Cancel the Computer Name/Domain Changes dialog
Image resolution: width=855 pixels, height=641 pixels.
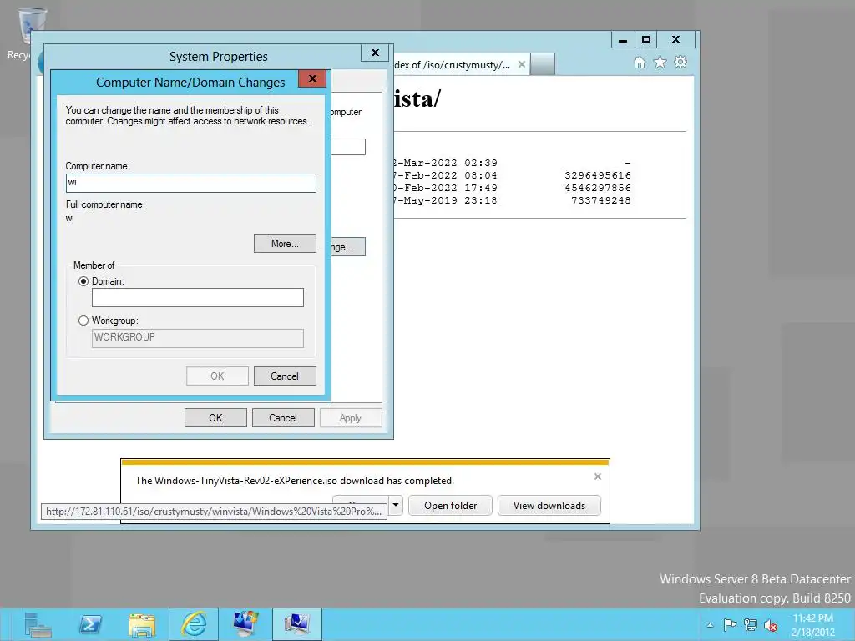pyautogui.click(x=285, y=376)
